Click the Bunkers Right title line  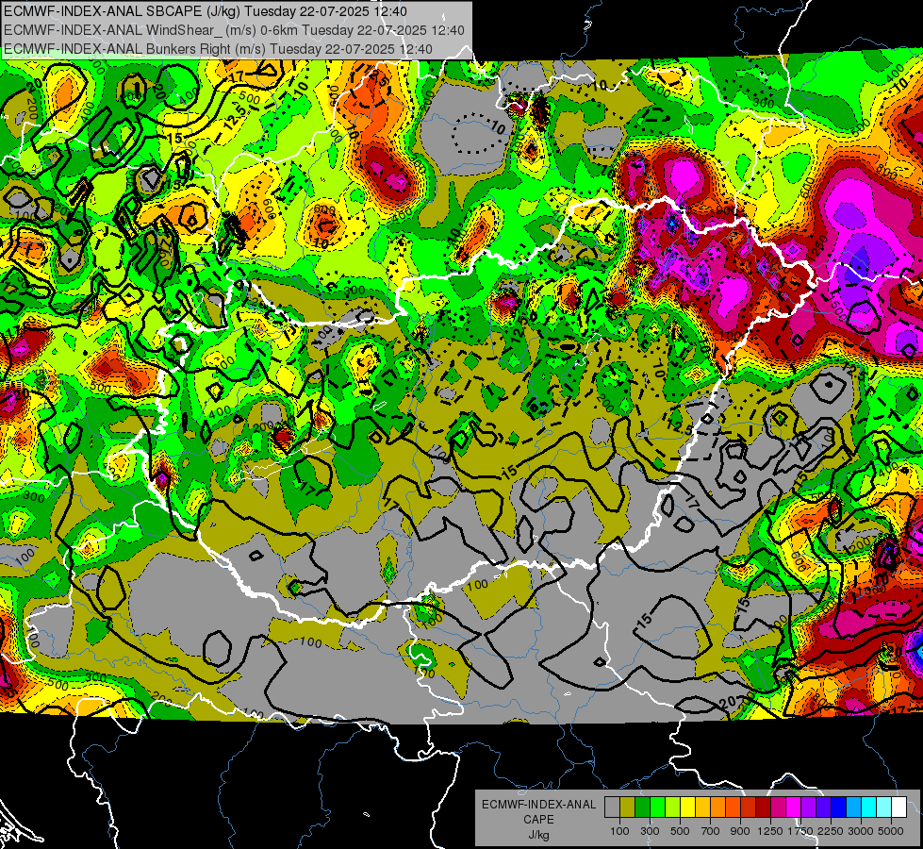(219, 49)
